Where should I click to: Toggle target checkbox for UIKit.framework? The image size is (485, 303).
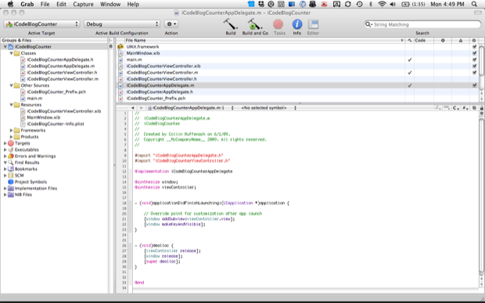(x=474, y=47)
